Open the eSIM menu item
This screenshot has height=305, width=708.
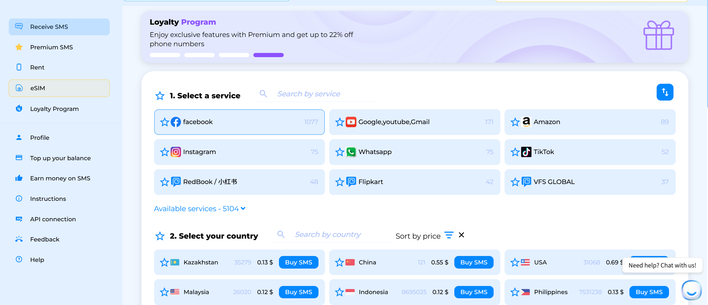pos(59,88)
